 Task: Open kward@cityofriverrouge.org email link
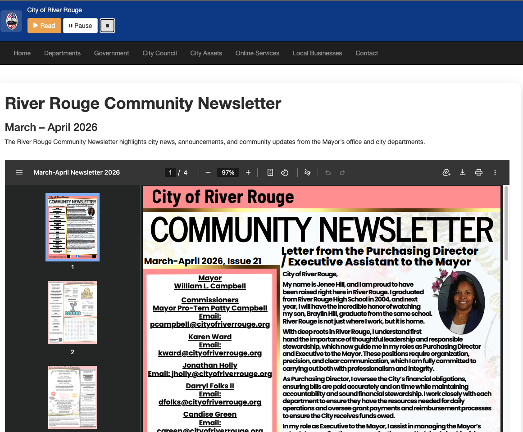210,352
